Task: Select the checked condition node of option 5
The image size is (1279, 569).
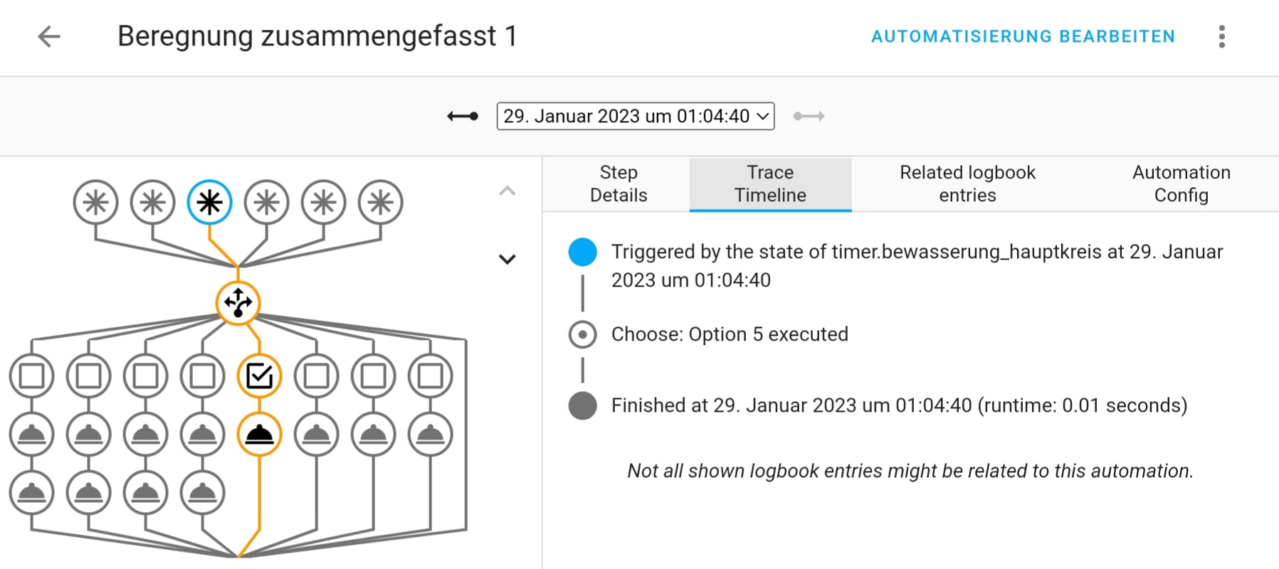Action: tap(259, 376)
